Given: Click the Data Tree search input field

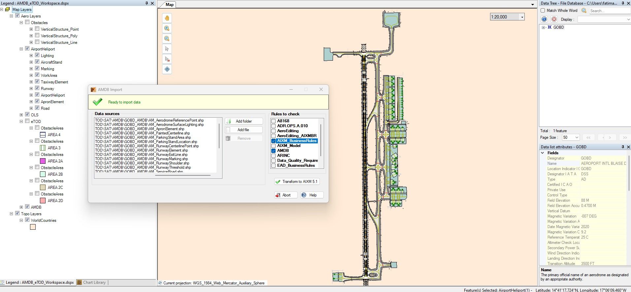Looking at the screenshot, I should (x=610, y=11).
